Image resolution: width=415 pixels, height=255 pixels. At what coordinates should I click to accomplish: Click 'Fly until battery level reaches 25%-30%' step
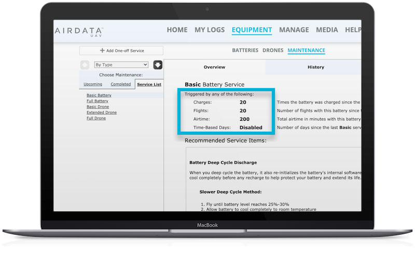click(247, 205)
